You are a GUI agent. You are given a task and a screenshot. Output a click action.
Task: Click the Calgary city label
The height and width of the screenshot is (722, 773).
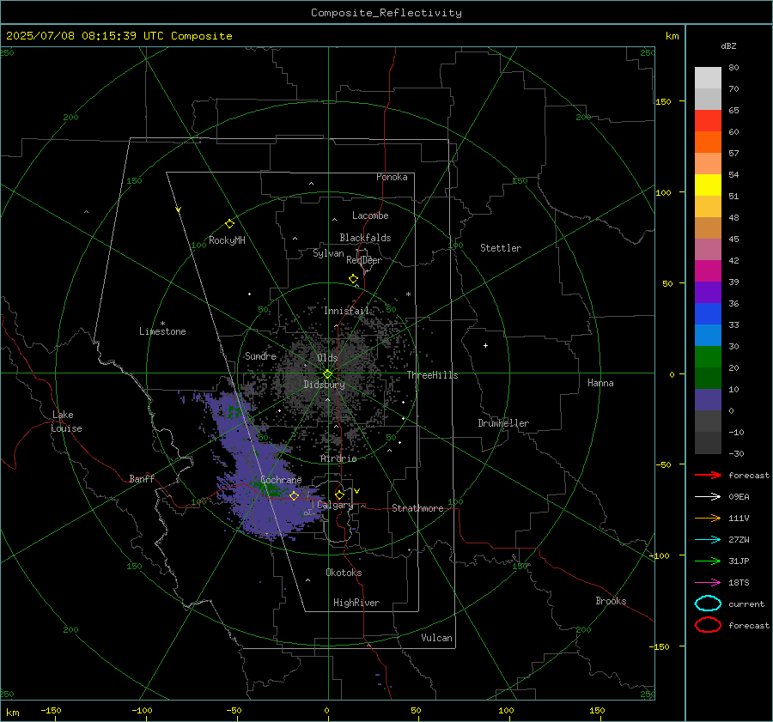tap(335, 505)
